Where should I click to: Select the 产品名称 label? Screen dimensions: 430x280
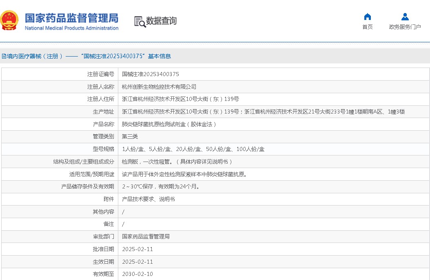tap(103, 124)
